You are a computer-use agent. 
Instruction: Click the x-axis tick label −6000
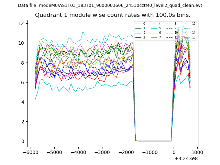click(31, 152)
